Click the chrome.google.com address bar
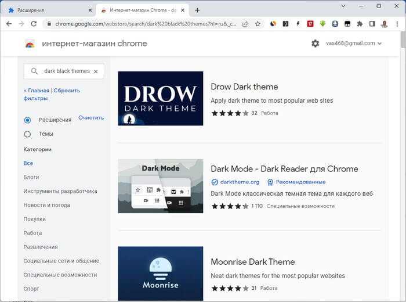 (146, 24)
